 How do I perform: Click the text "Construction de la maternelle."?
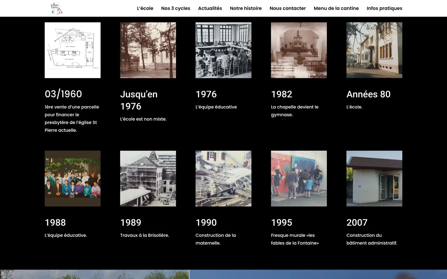[216, 239]
